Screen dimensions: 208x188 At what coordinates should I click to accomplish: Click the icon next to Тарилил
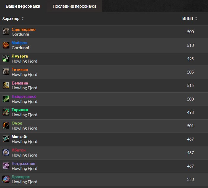click(6, 112)
